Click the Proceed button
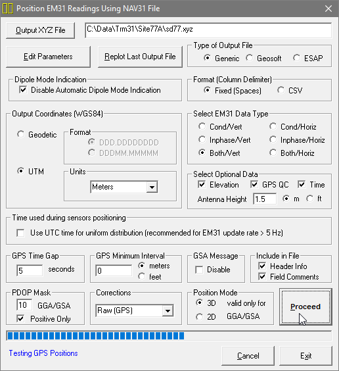Image resolution: width=339 pixels, height=371 pixels. [305, 307]
